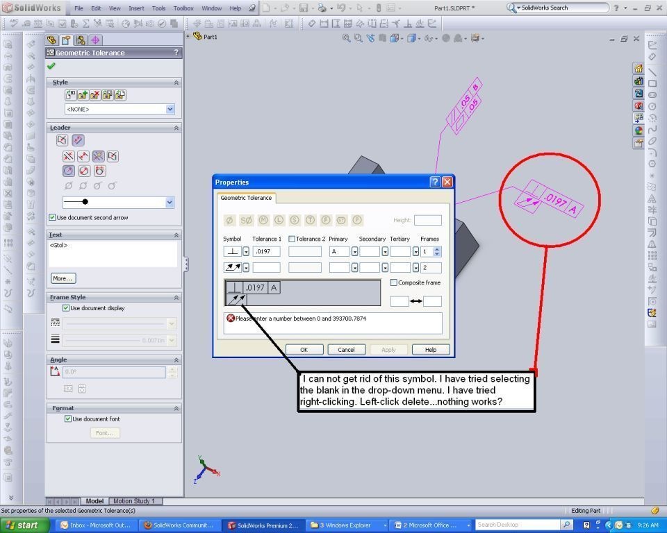Expand the Part1 tree node
This screenshot has width=667, height=533.
click(188, 37)
